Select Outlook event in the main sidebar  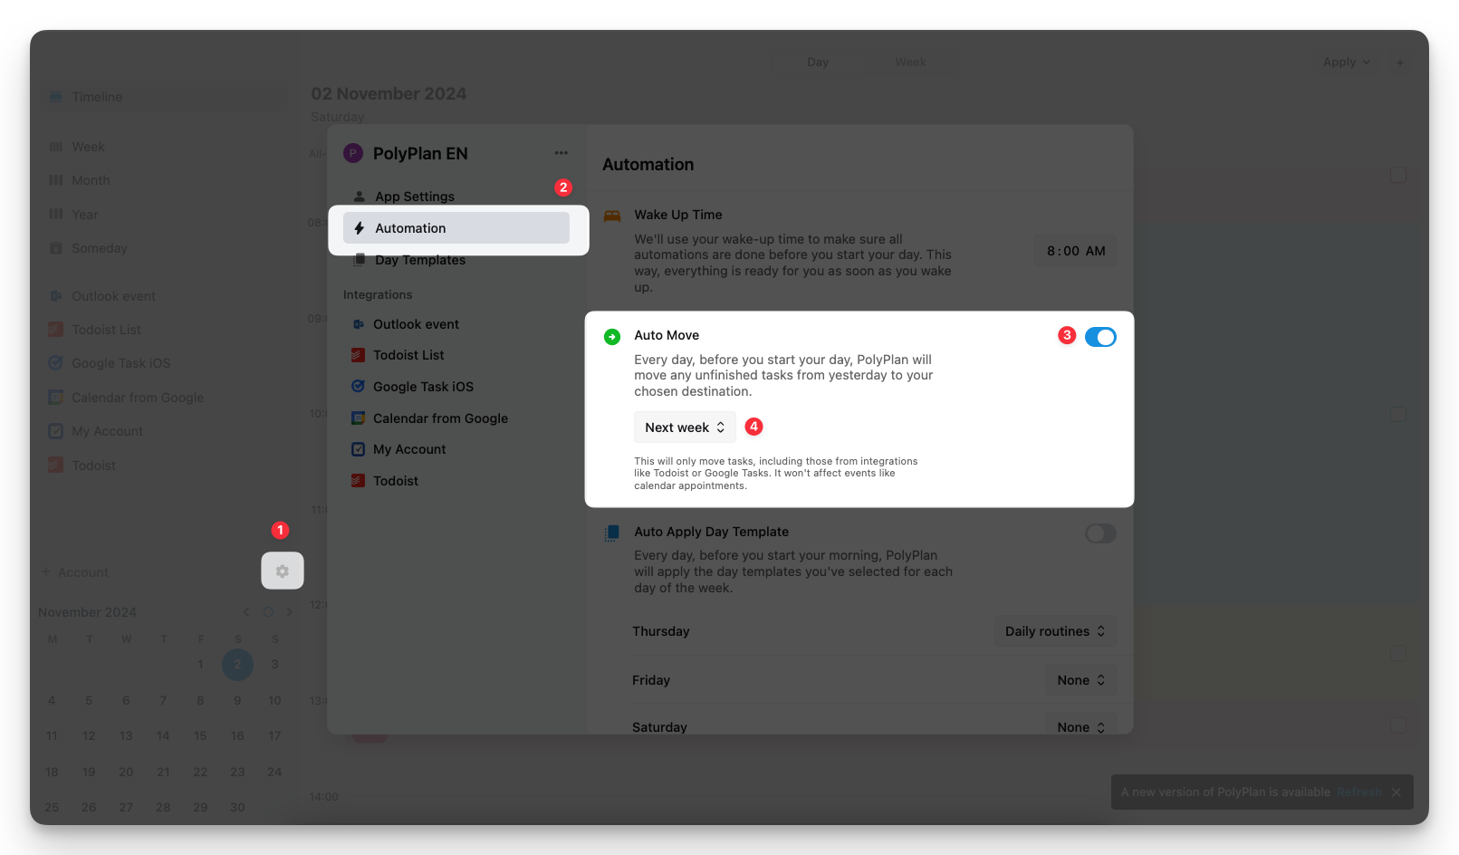click(164, 296)
